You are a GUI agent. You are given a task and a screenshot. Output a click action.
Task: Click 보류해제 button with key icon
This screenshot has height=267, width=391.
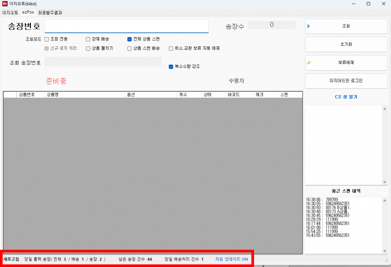346,62
